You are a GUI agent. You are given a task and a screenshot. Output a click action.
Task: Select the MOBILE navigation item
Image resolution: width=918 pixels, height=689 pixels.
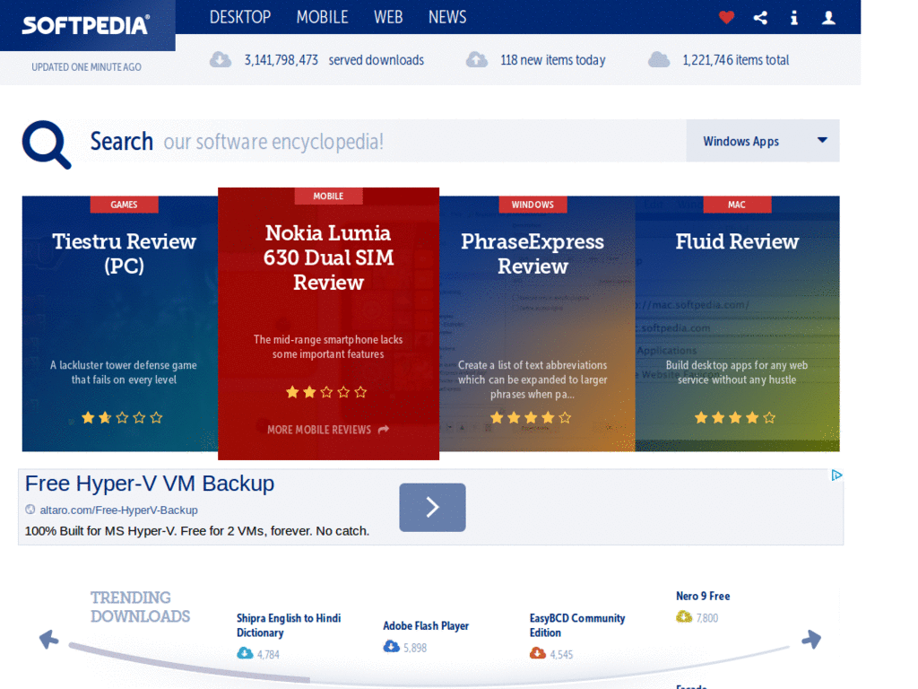click(x=322, y=16)
